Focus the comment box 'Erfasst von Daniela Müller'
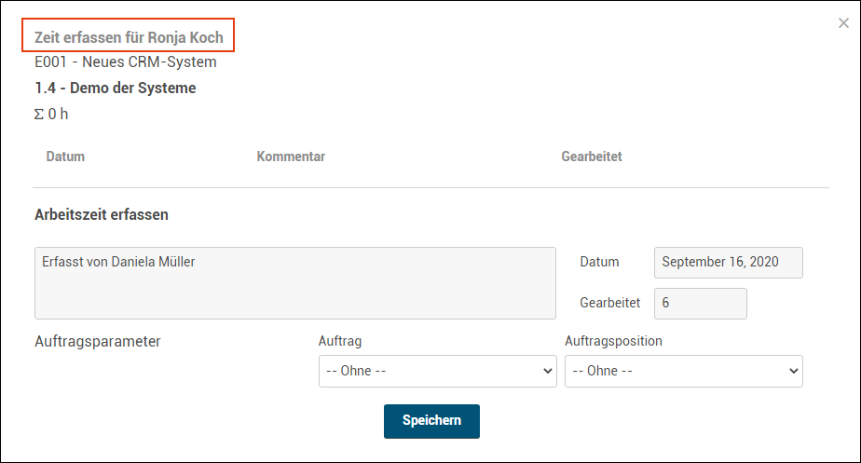Viewport: 861px width, 463px height. coord(294,283)
